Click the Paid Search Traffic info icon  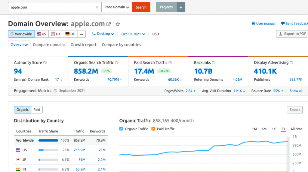pos(170,62)
